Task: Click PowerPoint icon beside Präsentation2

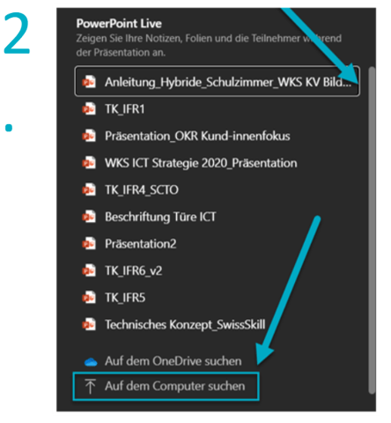Action: 89,243
